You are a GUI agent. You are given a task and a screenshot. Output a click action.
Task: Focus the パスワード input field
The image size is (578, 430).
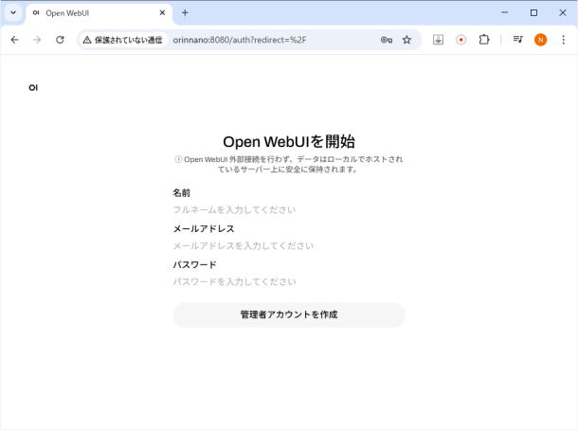coord(289,281)
